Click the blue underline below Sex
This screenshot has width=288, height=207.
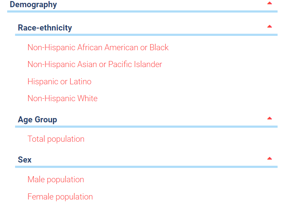tap(146, 167)
